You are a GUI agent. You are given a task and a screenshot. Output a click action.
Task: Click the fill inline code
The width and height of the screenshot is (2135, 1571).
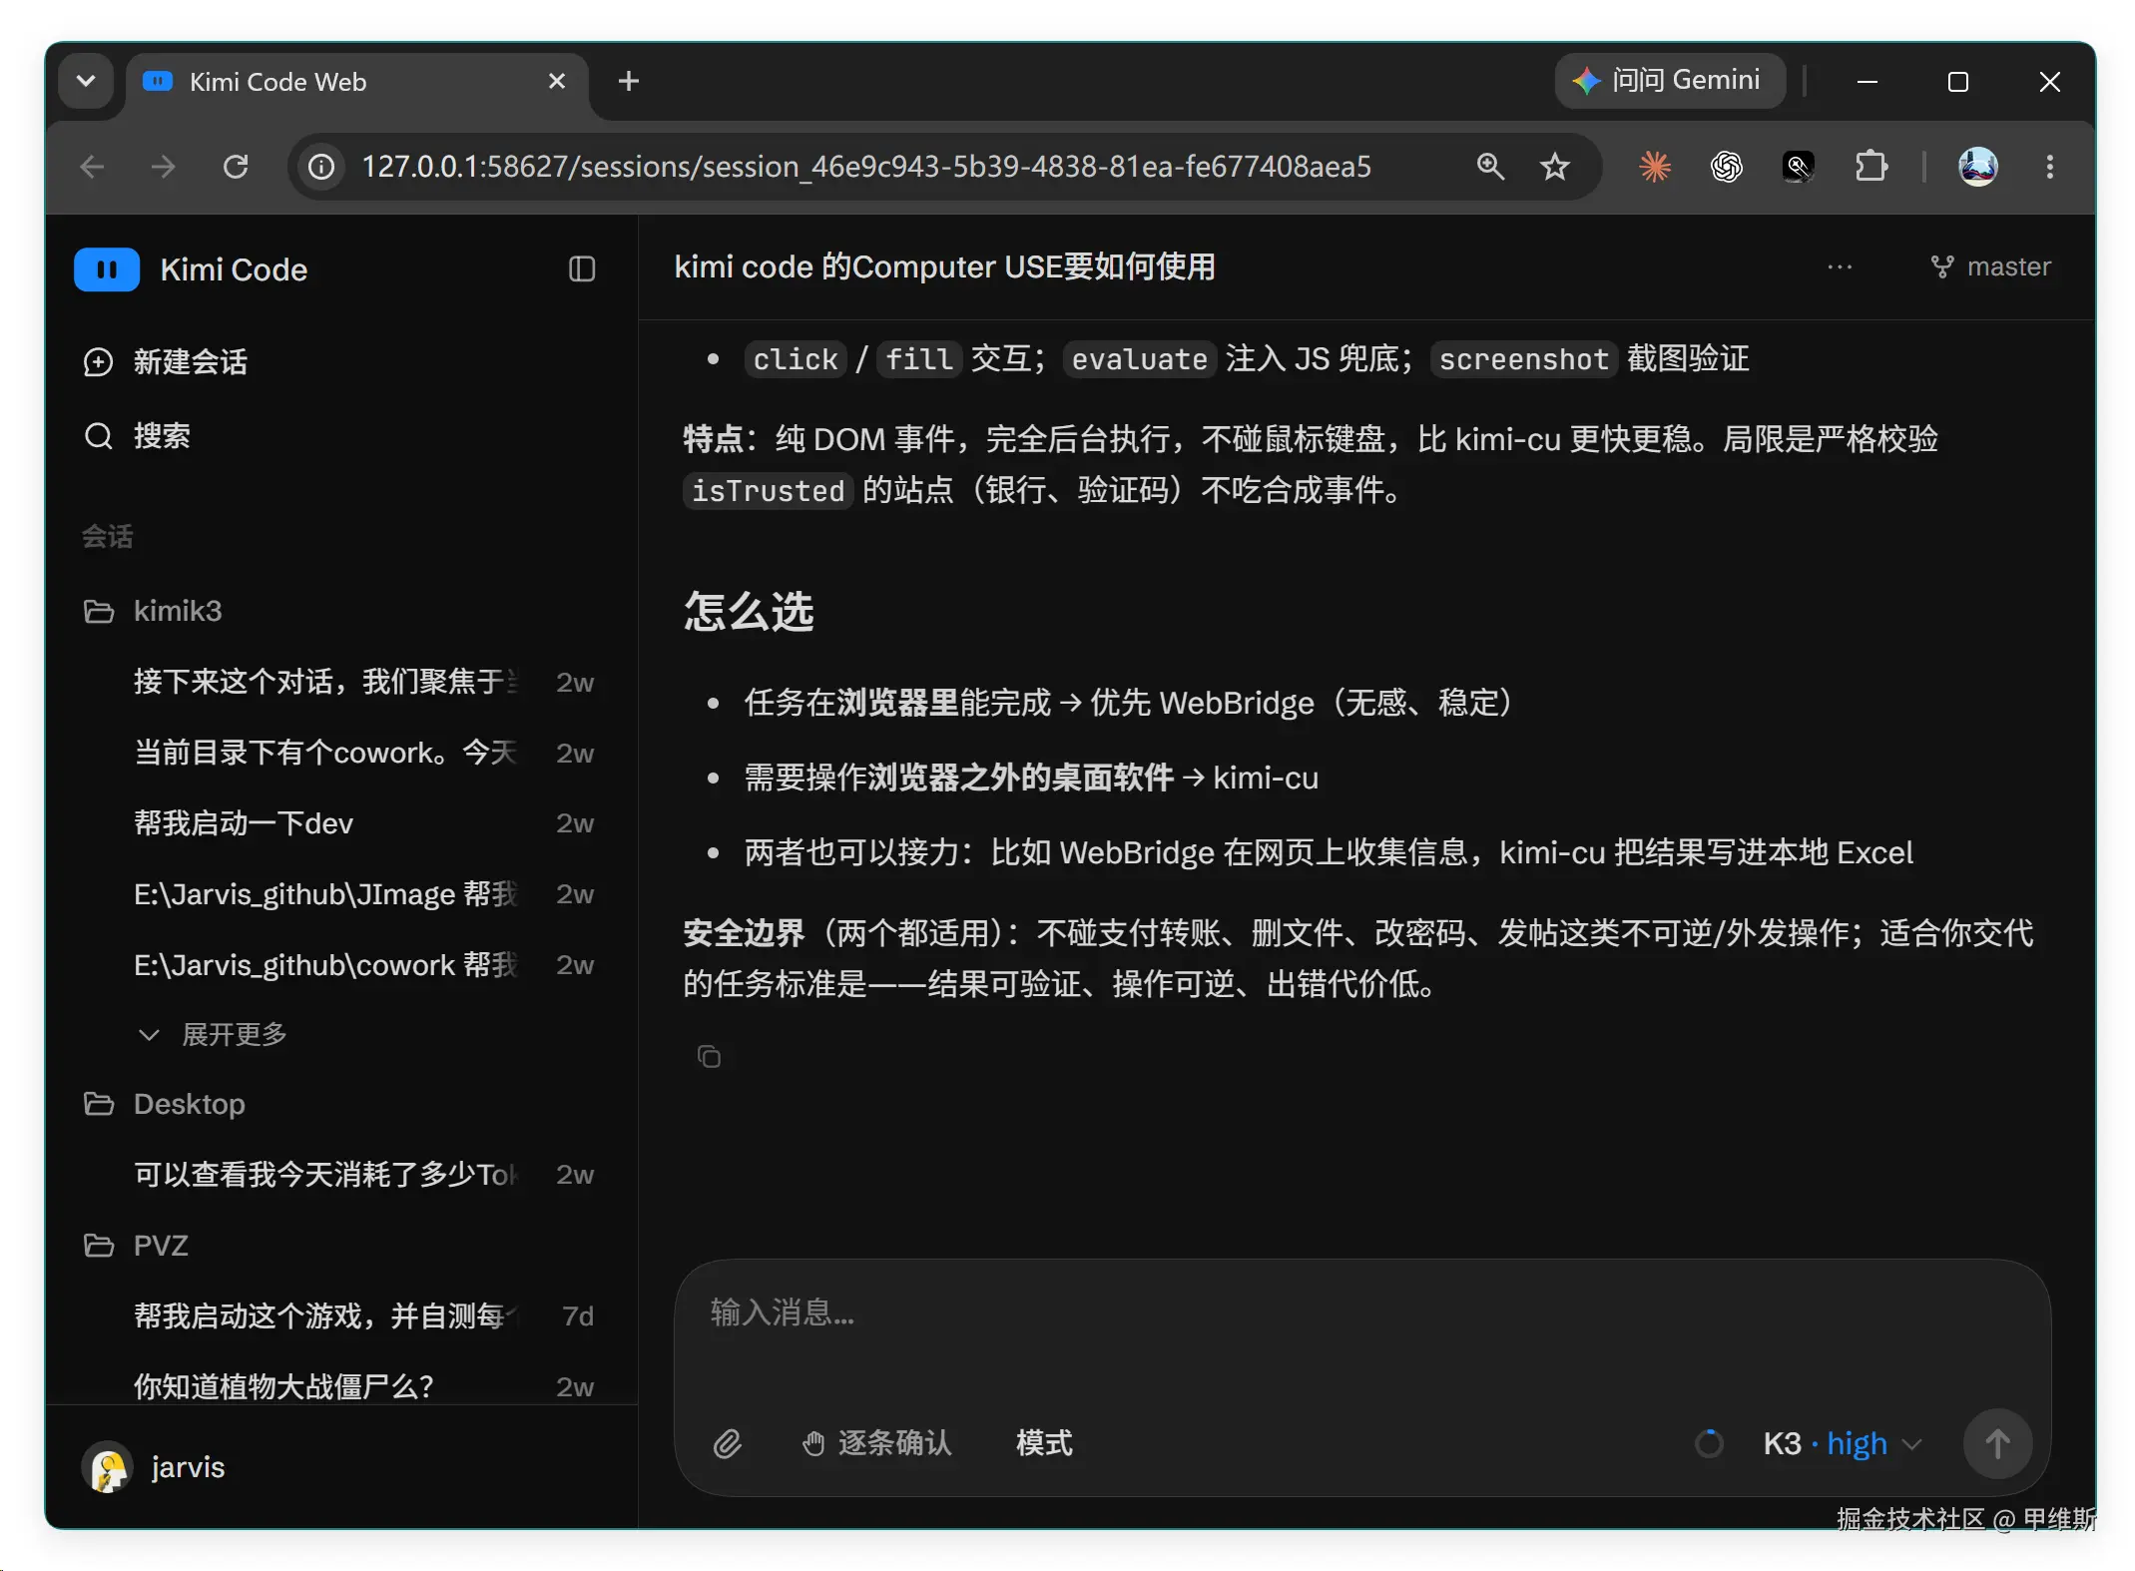pos(919,359)
